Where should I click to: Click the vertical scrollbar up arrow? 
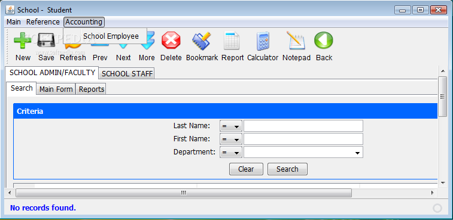tap(442, 71)
